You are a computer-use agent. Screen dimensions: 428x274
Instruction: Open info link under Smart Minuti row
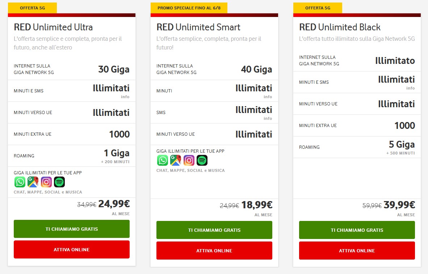point(268,97)
